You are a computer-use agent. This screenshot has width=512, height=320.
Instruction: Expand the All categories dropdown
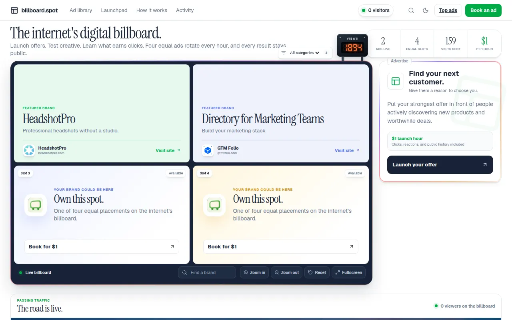(x=305, y=53)
